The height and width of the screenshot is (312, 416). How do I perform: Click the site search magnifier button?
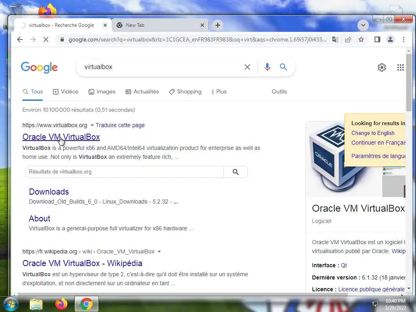coord(236,172)
